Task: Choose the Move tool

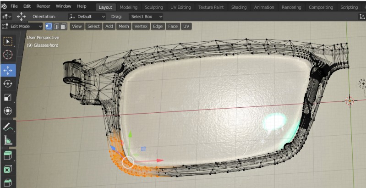Action: [x=9, y=70]
